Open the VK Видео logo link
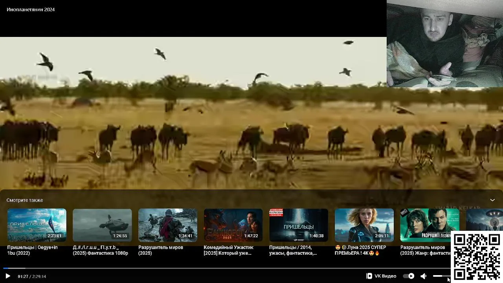The image size is (503, 283). [381, 276]
